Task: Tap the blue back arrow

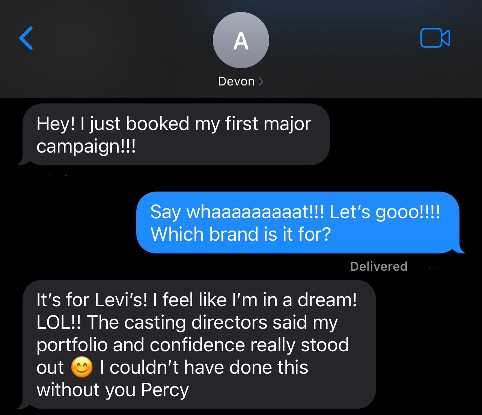Action: coord(26,38)
